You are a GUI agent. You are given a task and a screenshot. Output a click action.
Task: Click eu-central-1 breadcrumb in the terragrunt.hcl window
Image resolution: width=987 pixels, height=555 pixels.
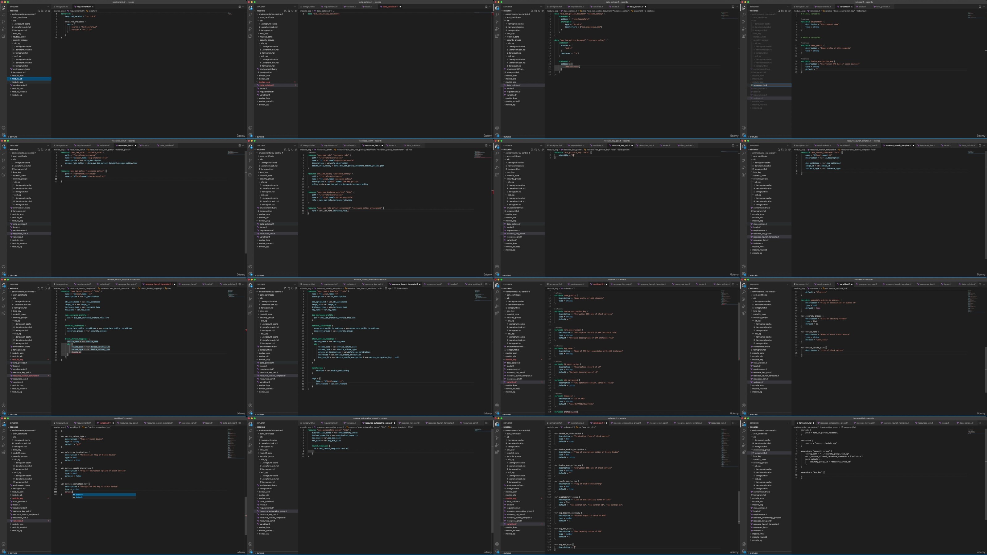pyautogui.click(x=813, y=427)
